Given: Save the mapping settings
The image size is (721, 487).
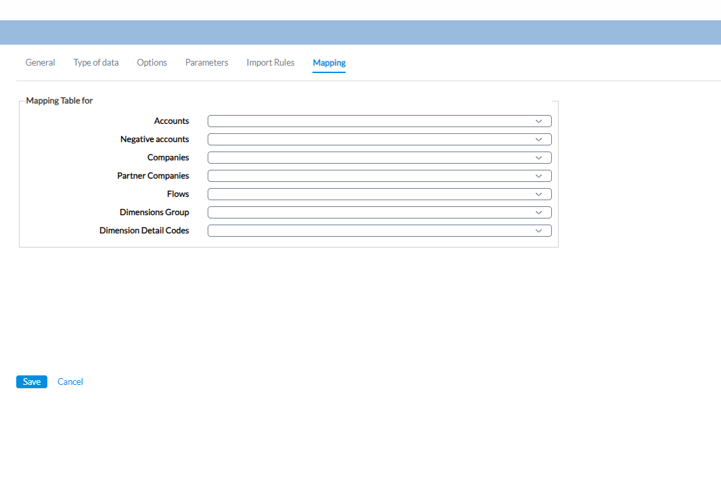Looking at the screenshot, I should pos(32,381).
